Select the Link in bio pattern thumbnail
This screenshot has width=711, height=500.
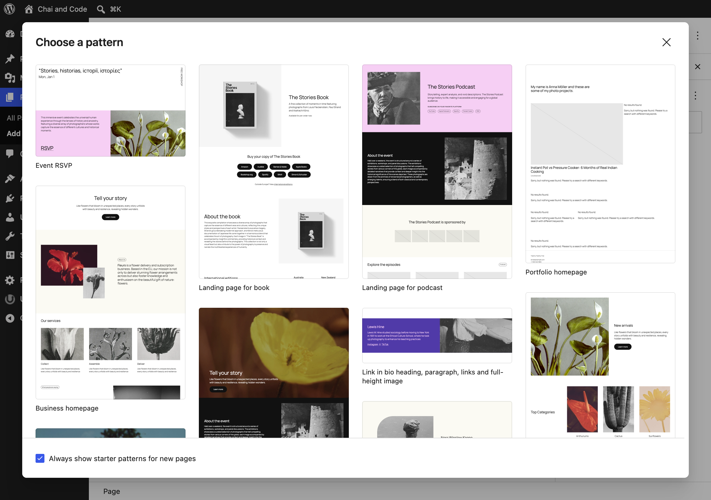[x=437, y=336]
